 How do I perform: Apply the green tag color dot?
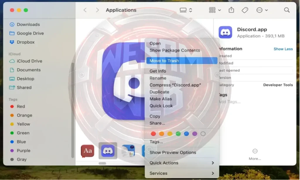click(x=178, y=134)
